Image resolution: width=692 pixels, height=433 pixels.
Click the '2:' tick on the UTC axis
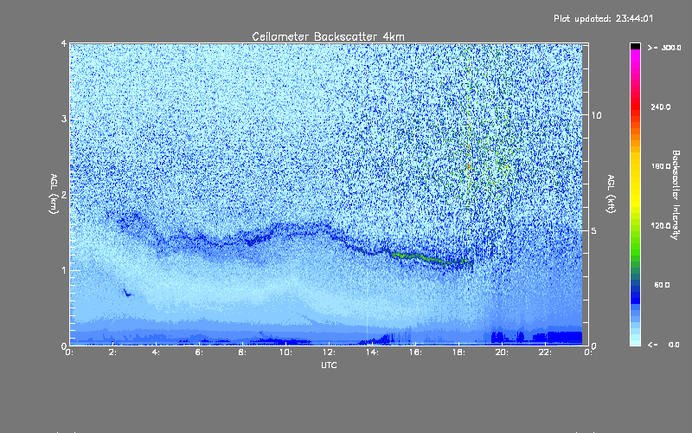pyautogui.click(x=112, y=352)
